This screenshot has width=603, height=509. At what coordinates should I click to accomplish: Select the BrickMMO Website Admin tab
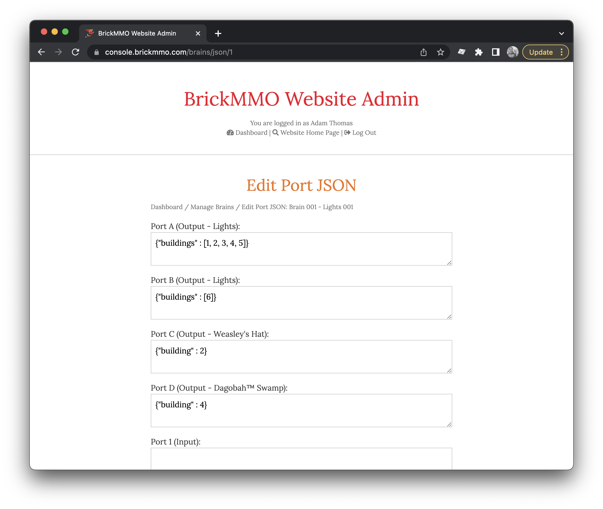pos(137,33)
